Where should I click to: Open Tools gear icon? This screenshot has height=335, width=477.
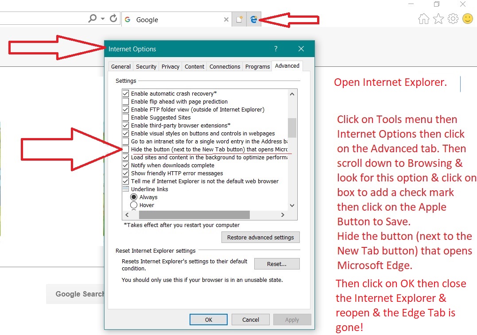click(453, 19)
